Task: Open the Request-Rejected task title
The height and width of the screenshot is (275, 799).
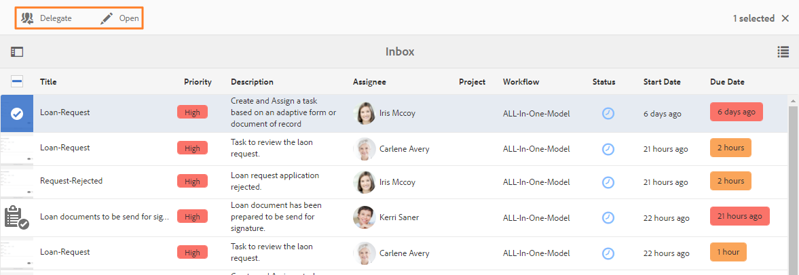Action: tap(71, 181)
